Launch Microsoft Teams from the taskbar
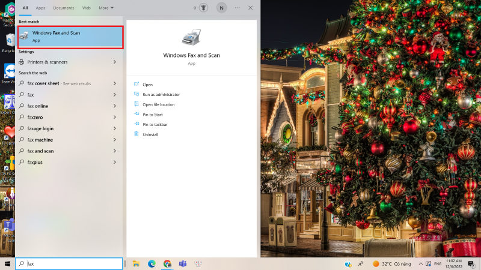Screen dimensions: 481x270 pos(183,263)
